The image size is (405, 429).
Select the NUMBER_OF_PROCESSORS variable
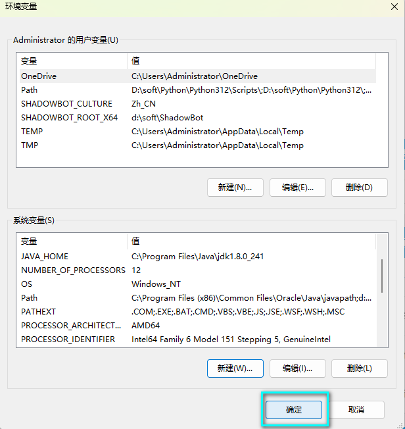[x=198, y=270]
